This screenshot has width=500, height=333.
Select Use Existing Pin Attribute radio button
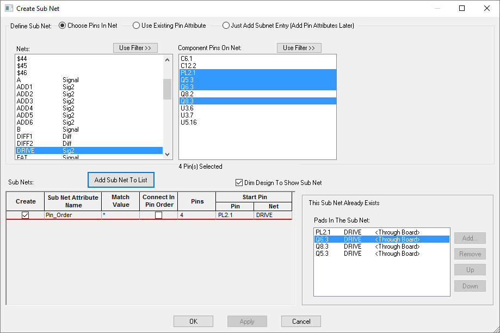(x=137, y=26)
